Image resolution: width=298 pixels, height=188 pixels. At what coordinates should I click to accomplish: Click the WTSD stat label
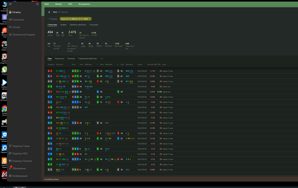(x=91, y=46)
